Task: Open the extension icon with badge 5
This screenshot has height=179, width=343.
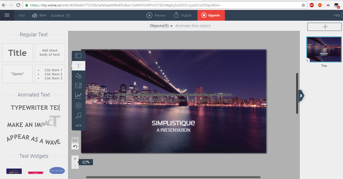Action: [337, 5]
